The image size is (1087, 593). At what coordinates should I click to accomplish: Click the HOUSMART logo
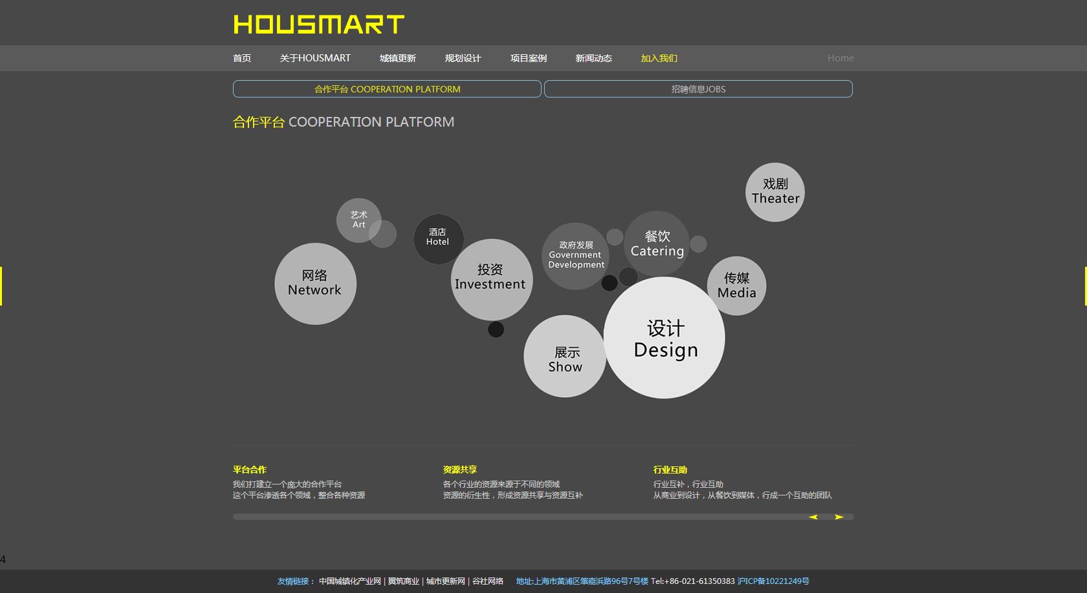(318, 25)
